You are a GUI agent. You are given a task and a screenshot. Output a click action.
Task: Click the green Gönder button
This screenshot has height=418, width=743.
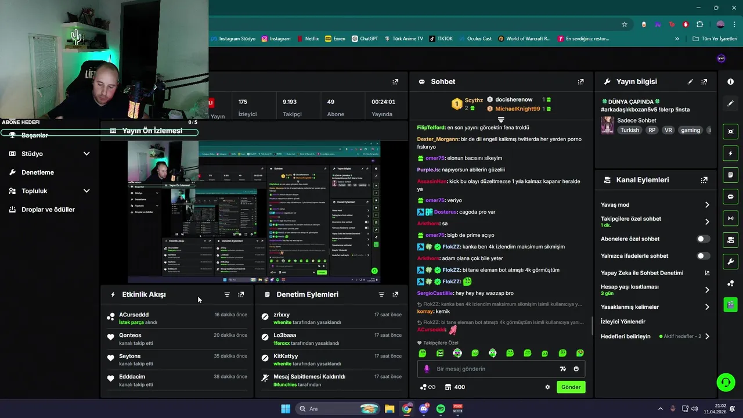pos(571,387)
